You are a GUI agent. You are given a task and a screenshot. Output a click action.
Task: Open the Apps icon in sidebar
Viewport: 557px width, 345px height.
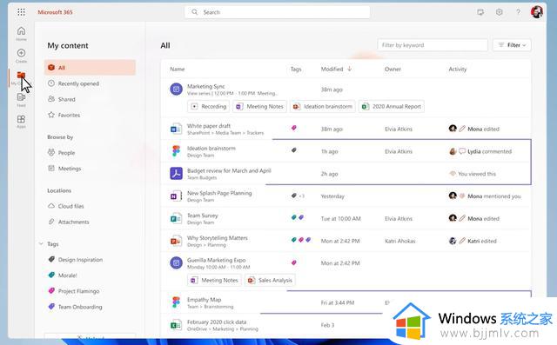coord(21,122)
